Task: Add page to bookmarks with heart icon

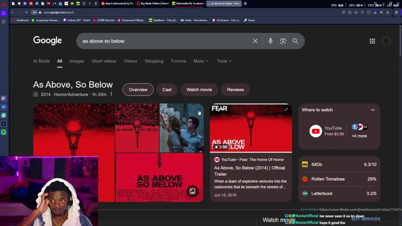Action: tap(369, 12)
